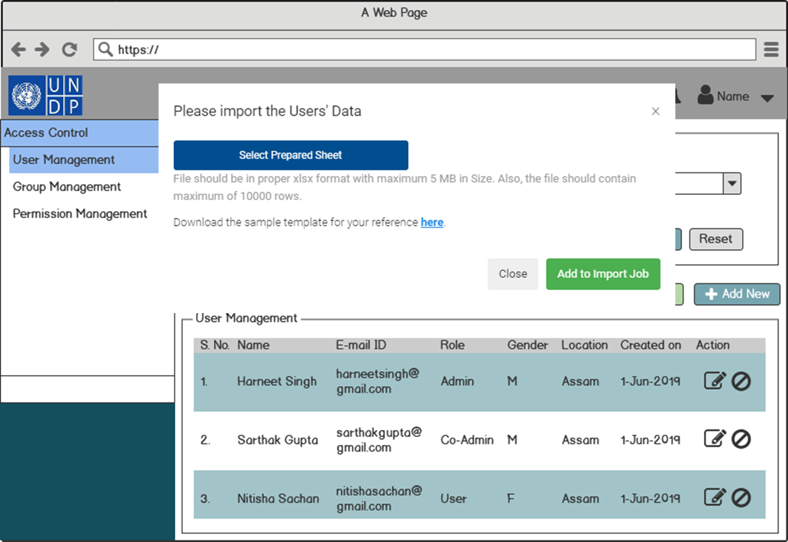Click Select Prepared Sheet button

pyautogui.click(x=290, y=155)
